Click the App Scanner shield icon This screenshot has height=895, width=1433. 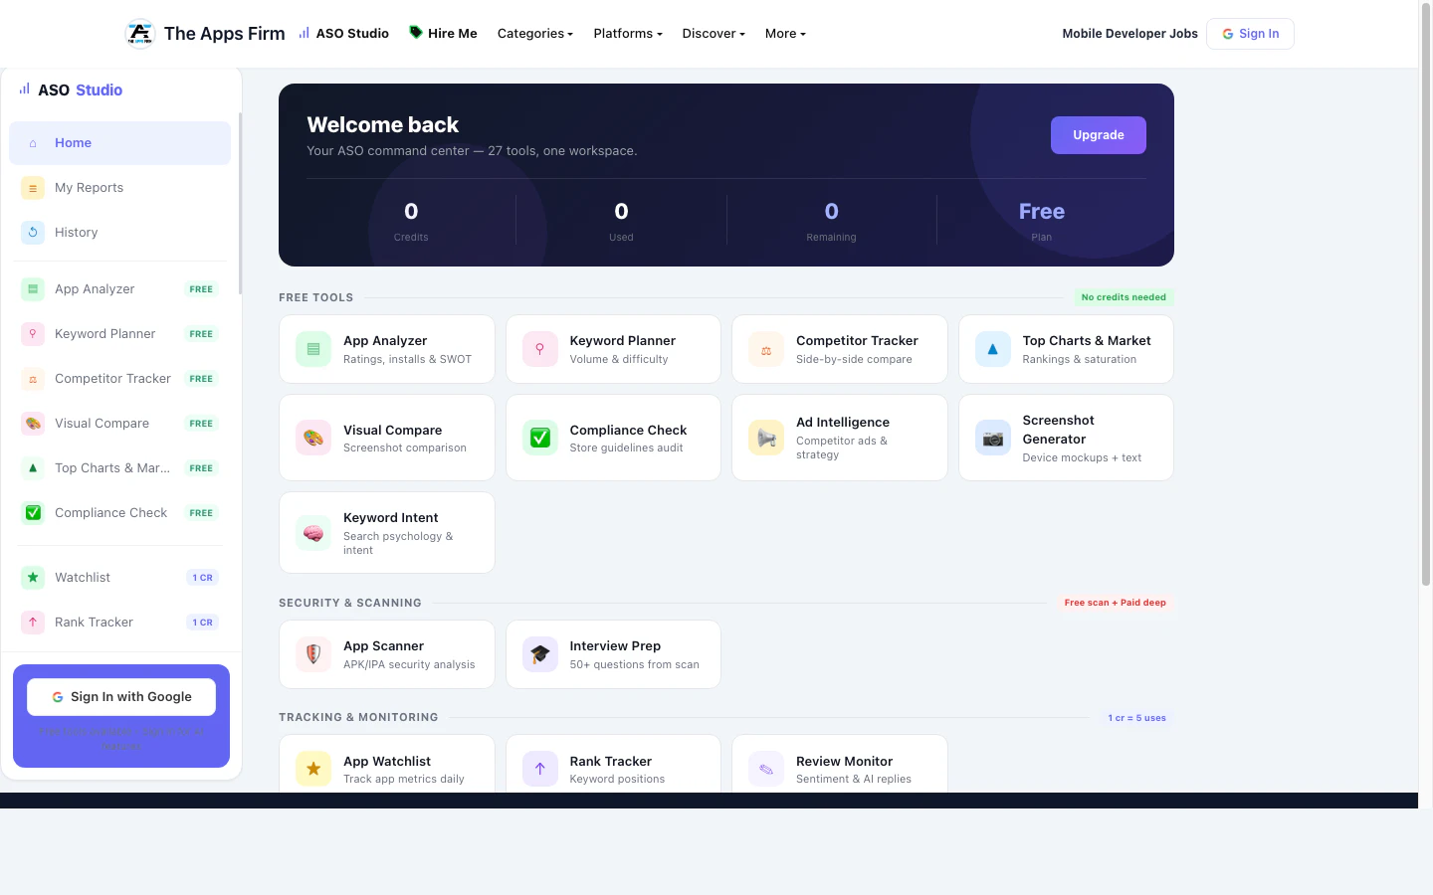[x=313, y=654]
